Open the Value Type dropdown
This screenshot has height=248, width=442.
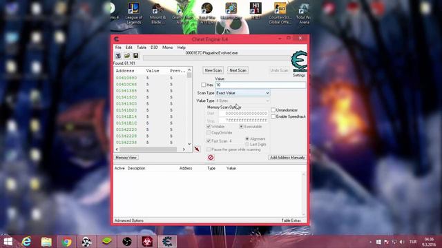point(242,101)
